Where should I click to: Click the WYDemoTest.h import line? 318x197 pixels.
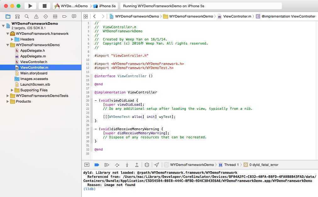[134, 68]
